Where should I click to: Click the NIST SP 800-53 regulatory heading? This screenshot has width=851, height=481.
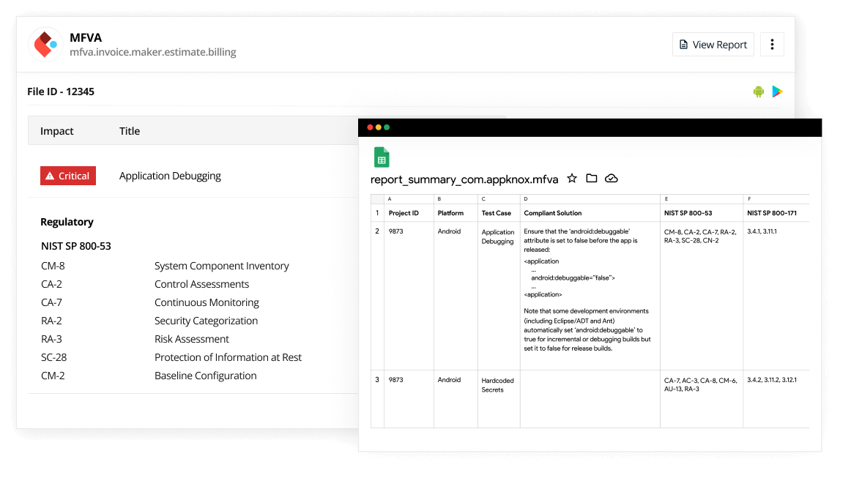[x=76, y=246]
